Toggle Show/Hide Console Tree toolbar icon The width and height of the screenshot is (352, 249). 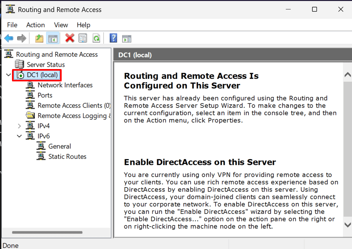pyautogui.click(x=53, y=38)
